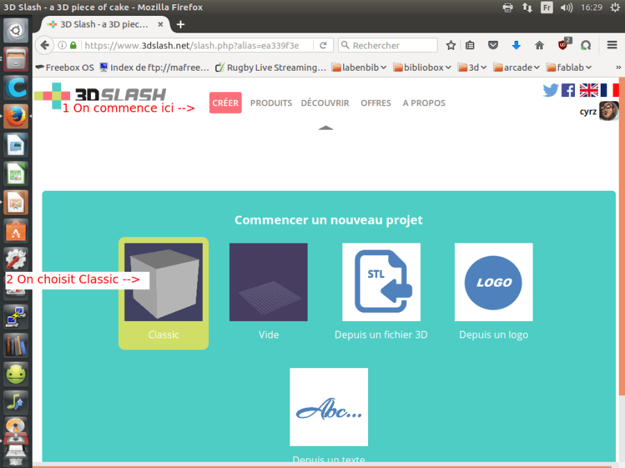
Task: Expand the fablab bookmarks folder
Action: pos(569,67)
